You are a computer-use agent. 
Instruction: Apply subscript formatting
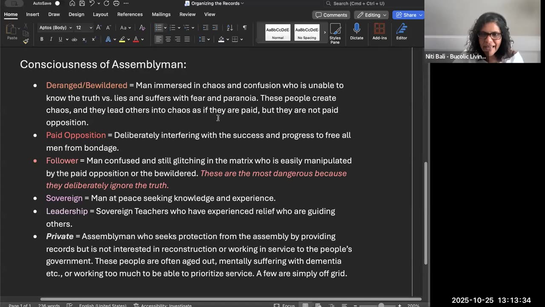click(x=84, y=39)
